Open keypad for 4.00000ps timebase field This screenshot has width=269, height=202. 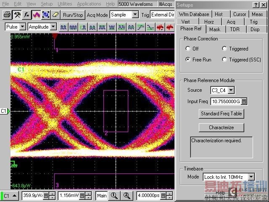pyautogui.click(x=164, y=196)
